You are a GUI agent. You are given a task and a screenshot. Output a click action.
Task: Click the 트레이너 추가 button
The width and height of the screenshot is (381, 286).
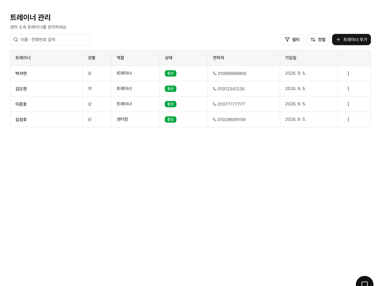(x=351, y=39)
